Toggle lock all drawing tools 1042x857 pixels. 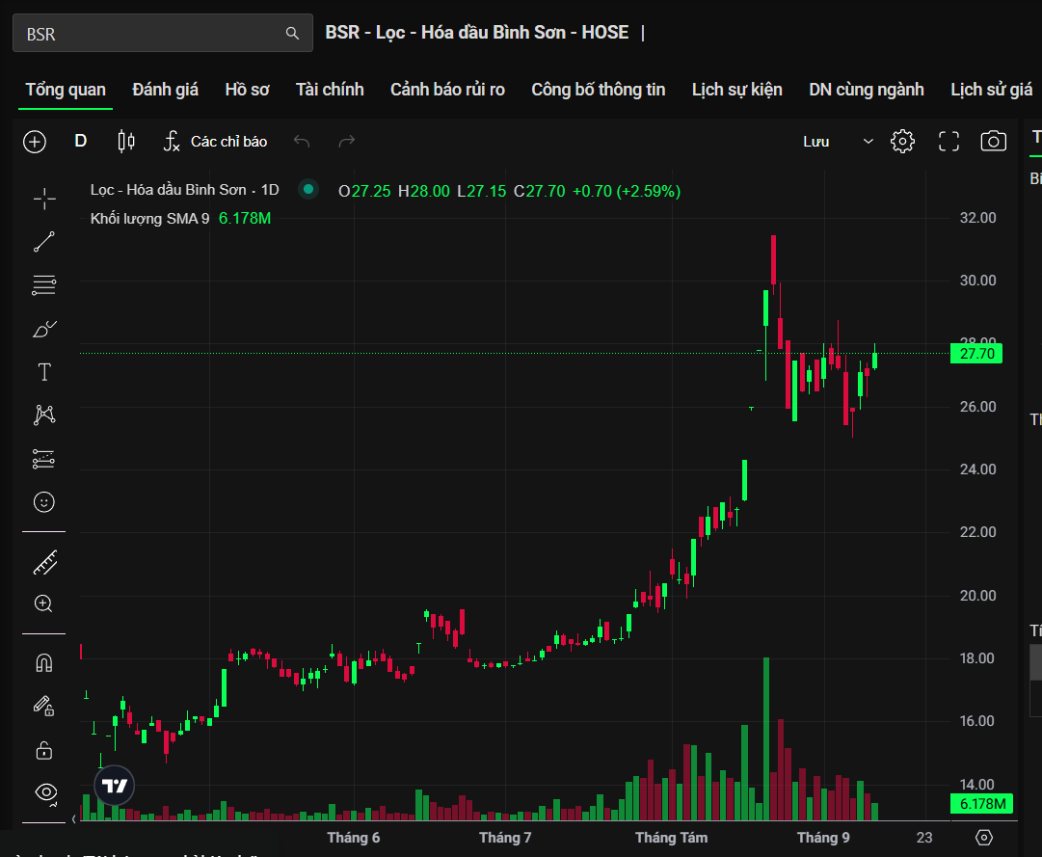(44, 750)
